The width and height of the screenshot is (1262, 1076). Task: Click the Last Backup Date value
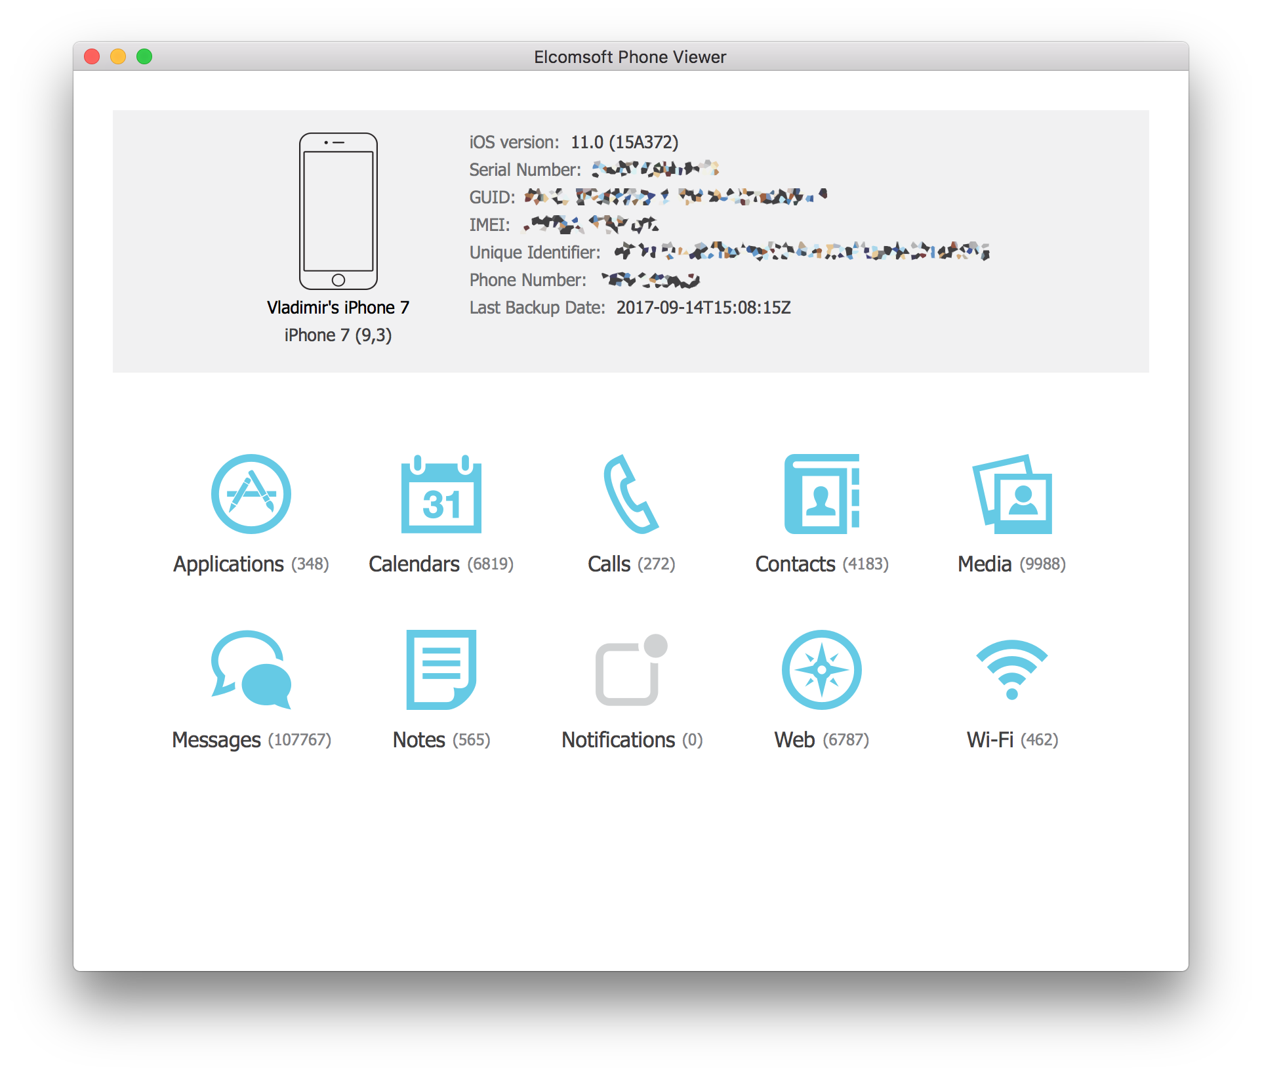click(x=703, y=308)
